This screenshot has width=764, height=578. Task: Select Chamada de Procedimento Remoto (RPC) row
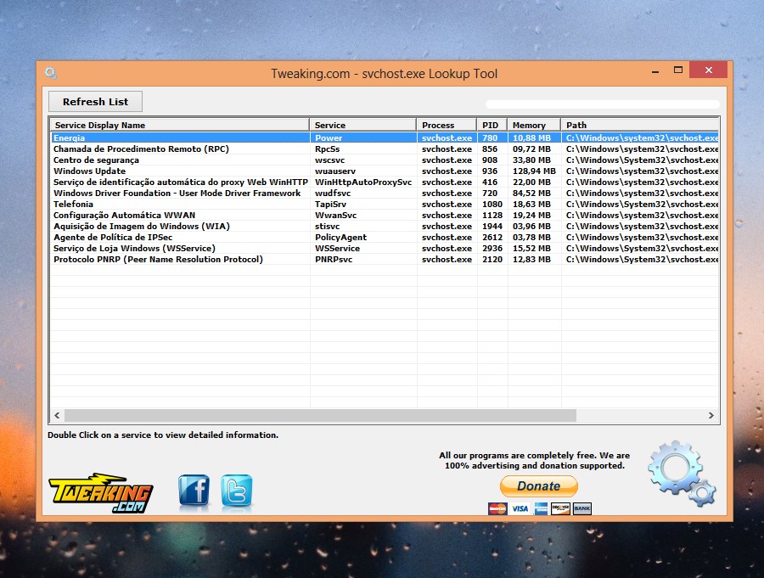click(x=385, y=149)
